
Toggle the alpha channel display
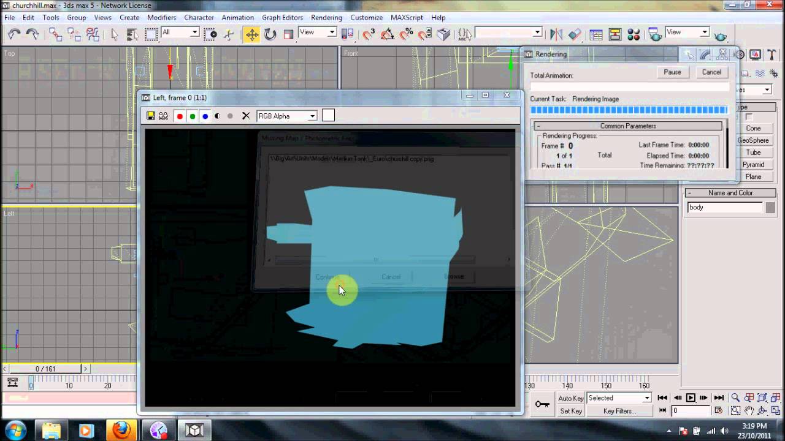coord(218,116)
